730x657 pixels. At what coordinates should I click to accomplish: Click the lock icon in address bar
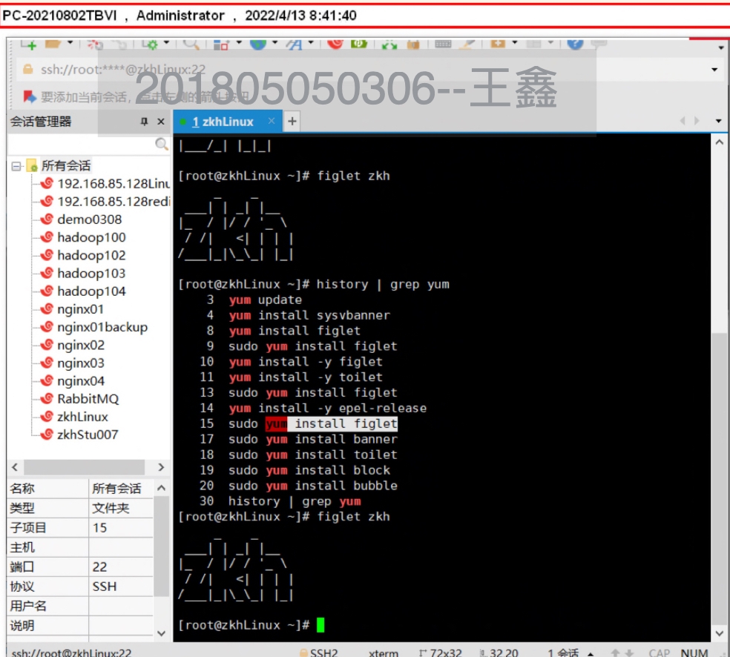click(28, 70)
